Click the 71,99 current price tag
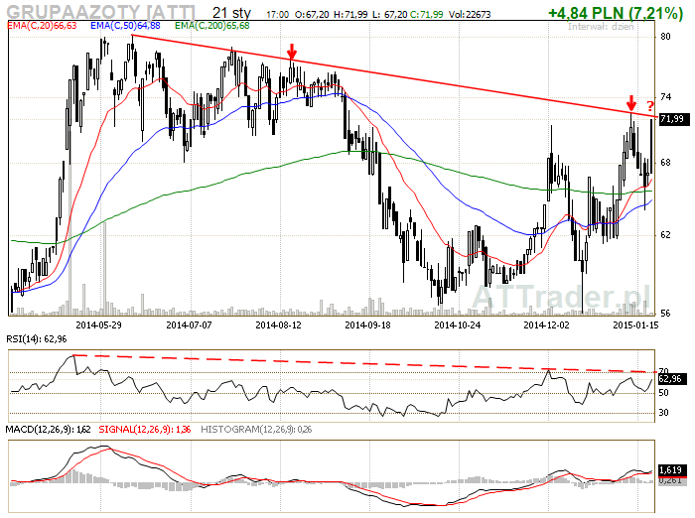This screenshot has height=518, width=695. point(674,119)
